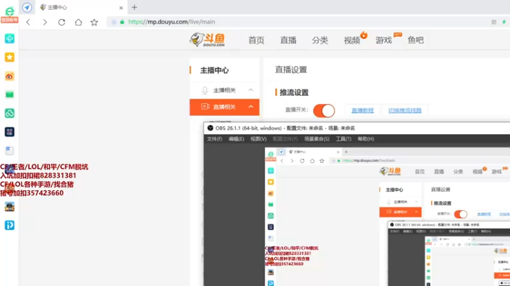The height and width of the screenshot is (286, 510).
Task: Open the OBS 工具(T) menu
Action: tap(344, 139)
